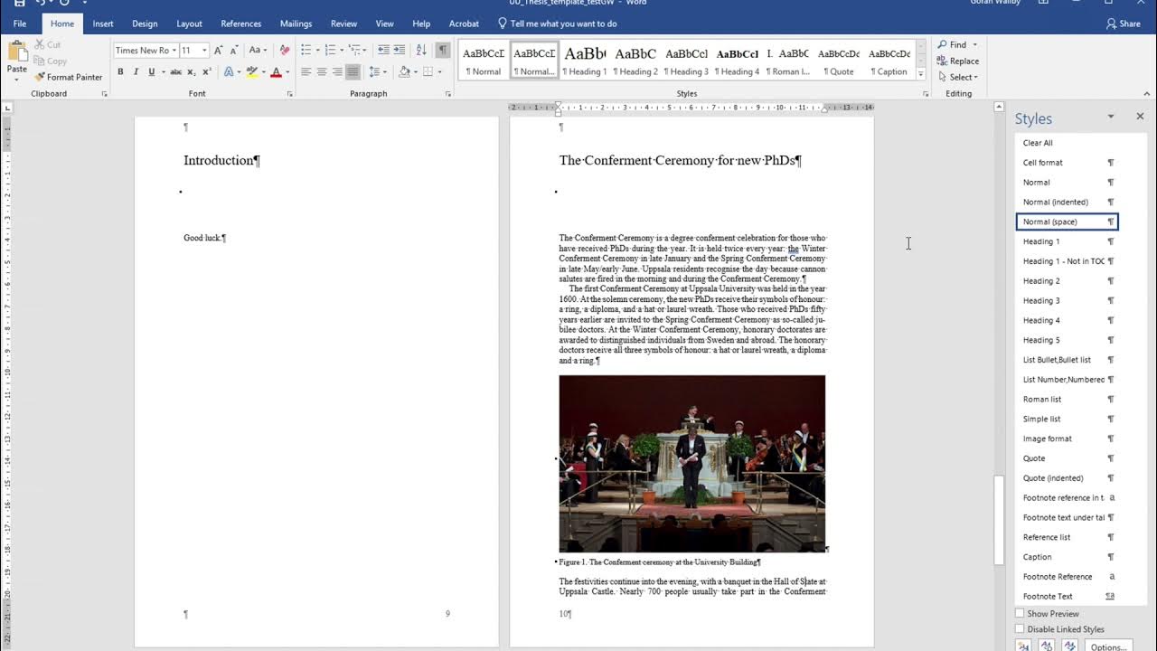Check Disable Linked Styles

coord(1021,629)
